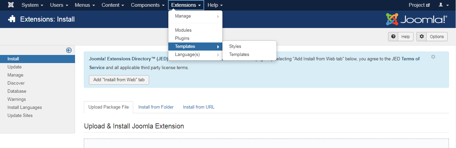Viewport: 456px width, 148px height.
Task: Expand the Language(s) submenu
Action: tap(195, 55)
